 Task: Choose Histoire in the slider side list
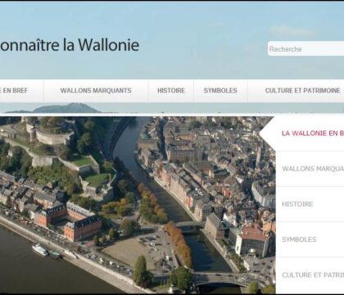pos(310,204)
